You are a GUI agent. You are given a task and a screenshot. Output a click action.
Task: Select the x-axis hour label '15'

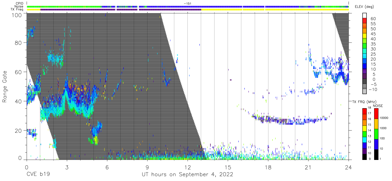(228, 167)
